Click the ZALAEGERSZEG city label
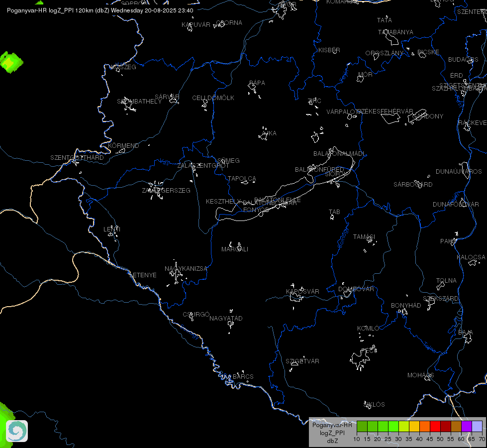Screen dimensions: 487x448 (166, 190)
